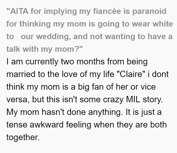
Task: Click the final word "together."
Action: pos(23,137)
